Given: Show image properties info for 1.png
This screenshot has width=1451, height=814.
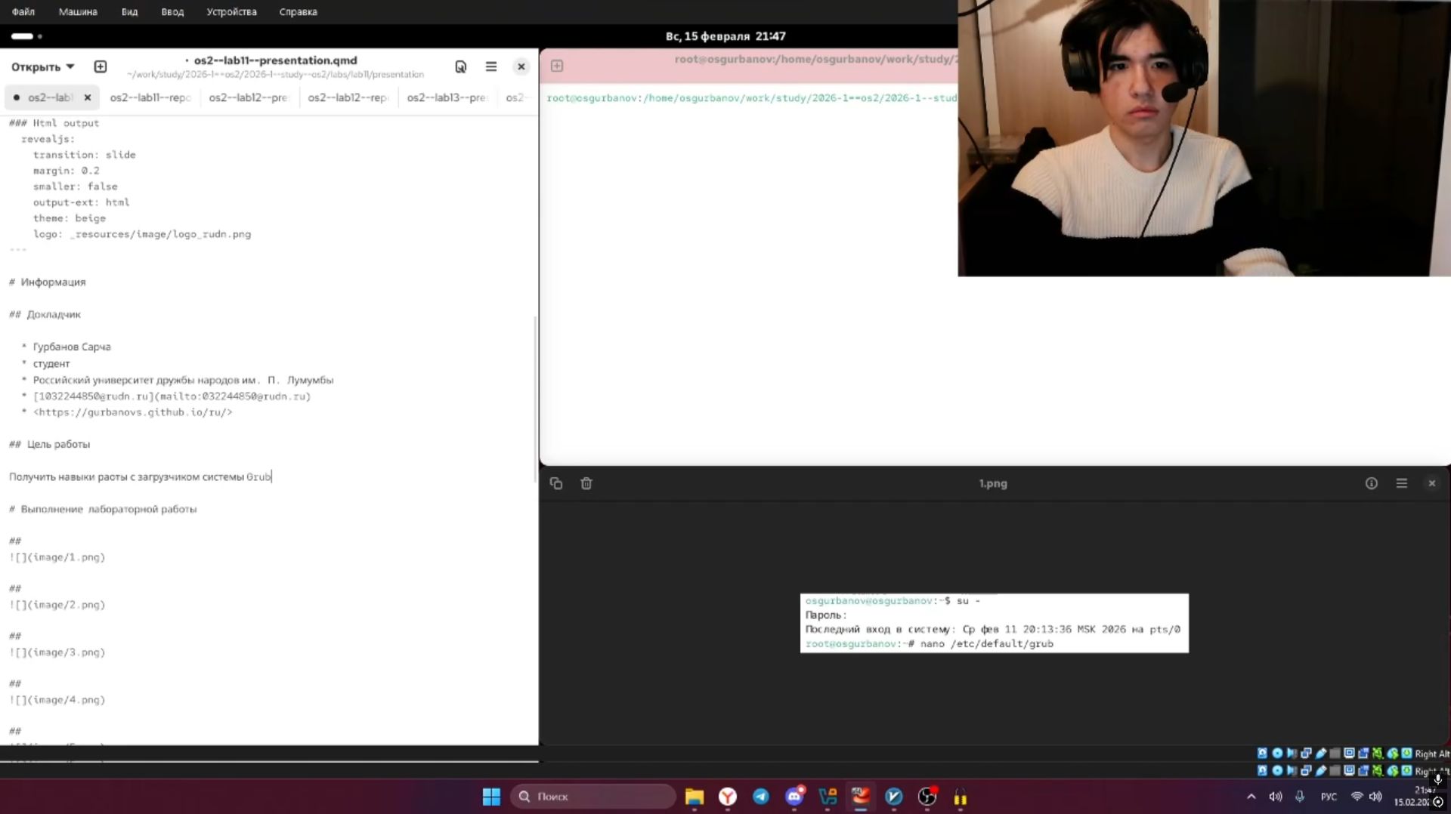Looking at the screenshot, I should tap(1372, 483).
